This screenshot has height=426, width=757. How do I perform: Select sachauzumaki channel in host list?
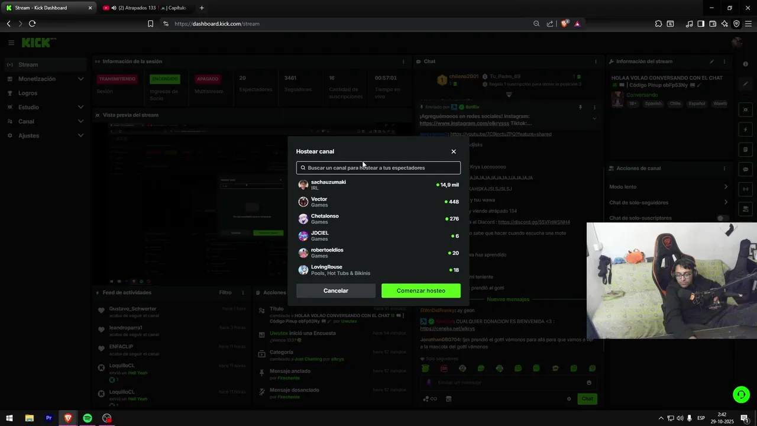378,185
